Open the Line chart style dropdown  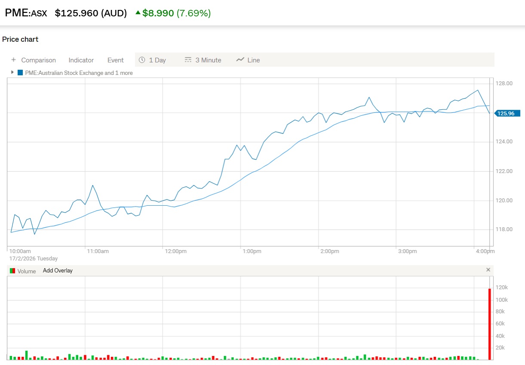[254, 60]
